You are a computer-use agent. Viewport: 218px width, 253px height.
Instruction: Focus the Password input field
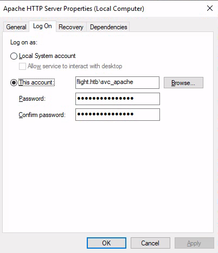click(118, 99)
